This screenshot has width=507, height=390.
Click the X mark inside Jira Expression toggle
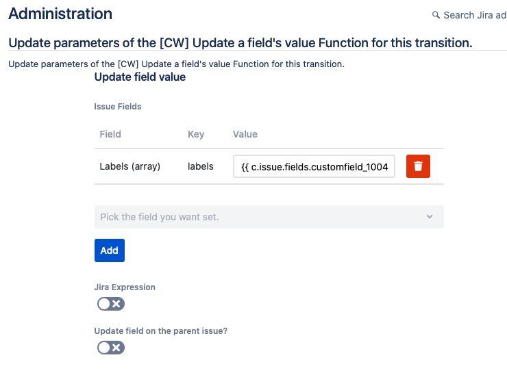116,304
